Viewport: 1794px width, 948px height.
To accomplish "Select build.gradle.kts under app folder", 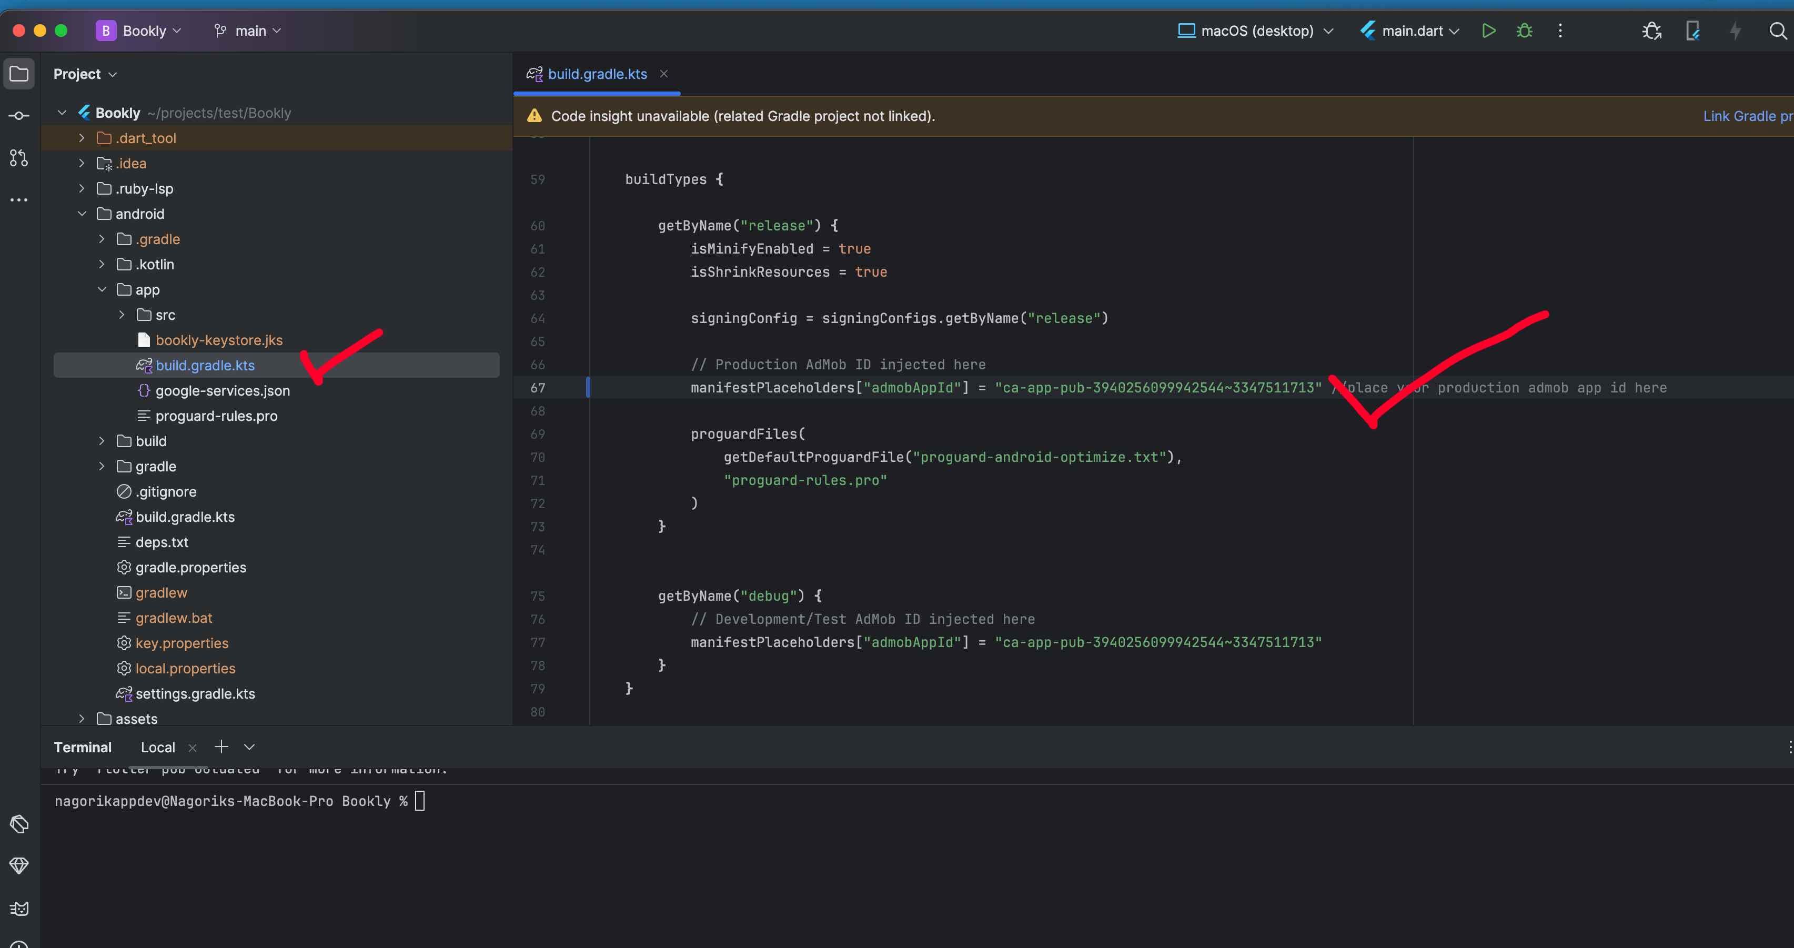I will [277, 365].
